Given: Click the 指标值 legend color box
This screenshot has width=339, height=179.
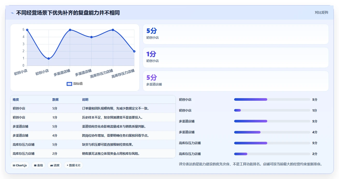Looking at the screenshot, I should 69,84.
